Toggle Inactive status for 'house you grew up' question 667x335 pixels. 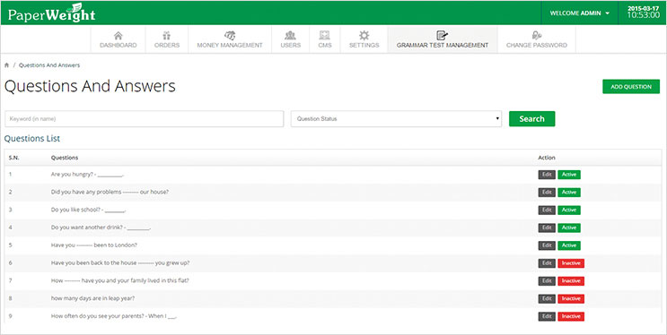[x=571, y=263]
